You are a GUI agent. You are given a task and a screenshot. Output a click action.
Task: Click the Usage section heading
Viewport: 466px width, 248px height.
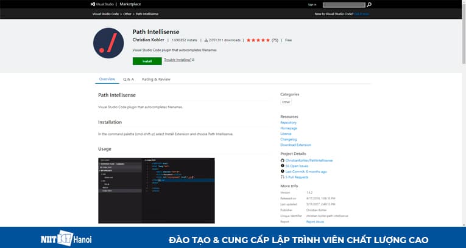pos(105,149)
